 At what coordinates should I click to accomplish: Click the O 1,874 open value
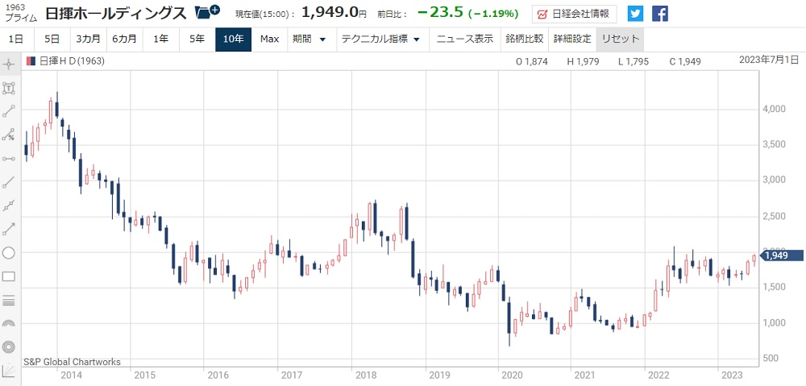tap(531, 62)
